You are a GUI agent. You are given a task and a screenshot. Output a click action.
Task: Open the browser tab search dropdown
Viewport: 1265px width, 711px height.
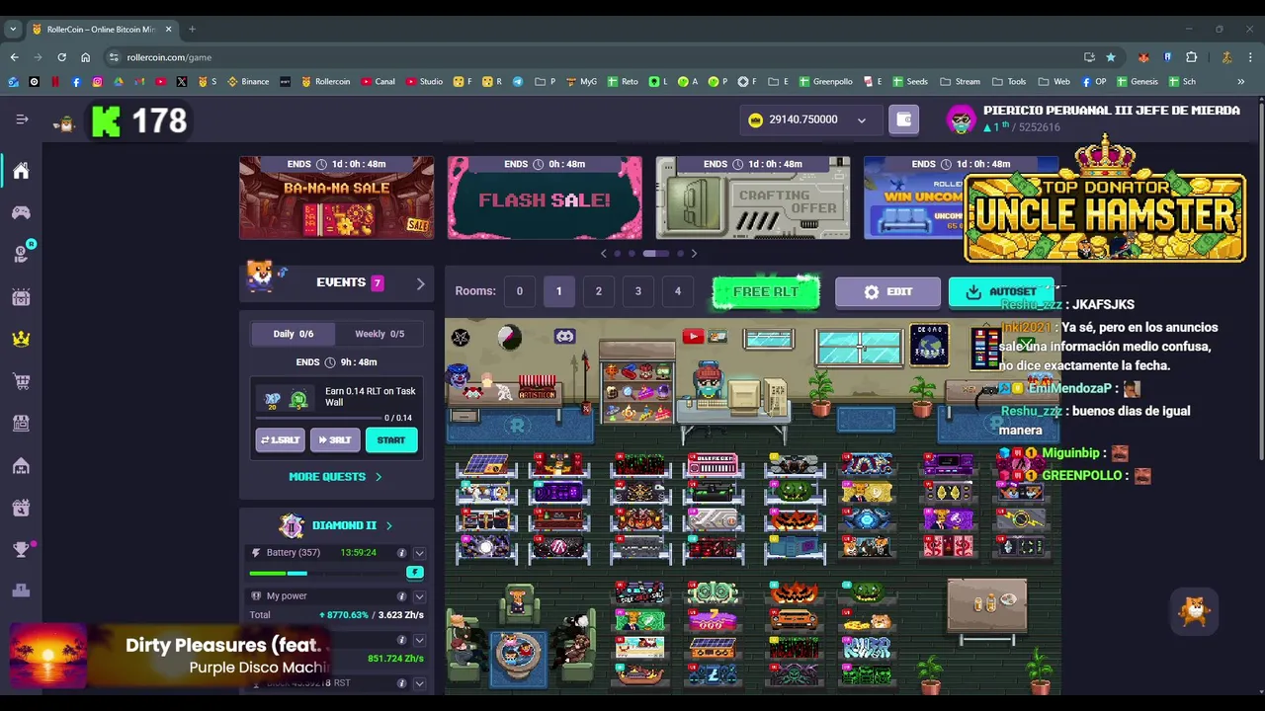tap(14, 29)
